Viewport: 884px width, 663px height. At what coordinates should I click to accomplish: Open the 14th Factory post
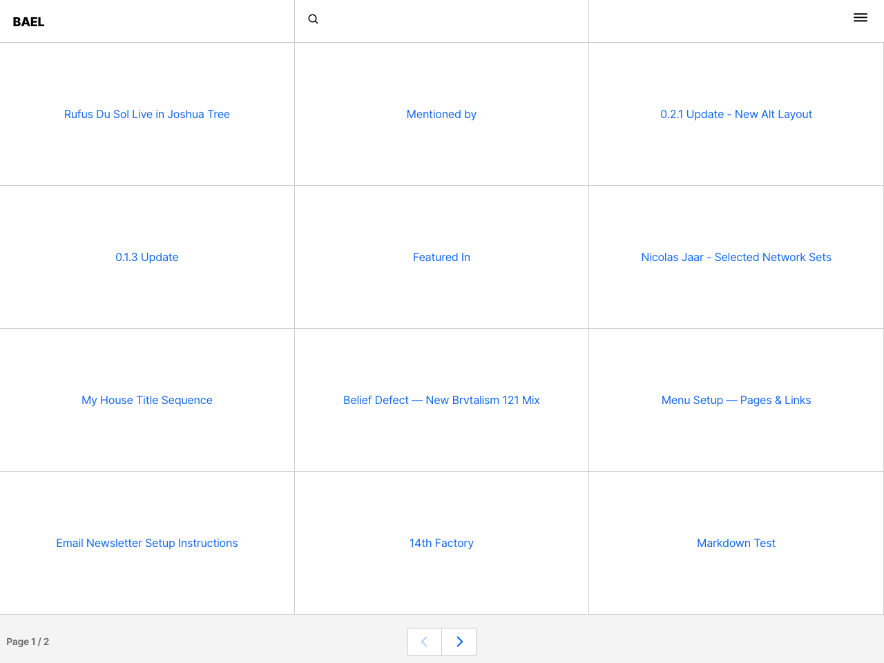point(441,543)
